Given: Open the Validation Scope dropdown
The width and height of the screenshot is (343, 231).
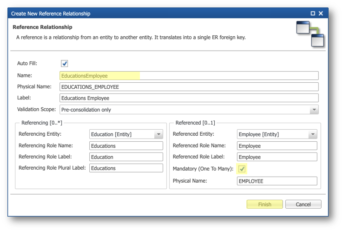Looking at the screenshot, I should [x=314, y=109].
